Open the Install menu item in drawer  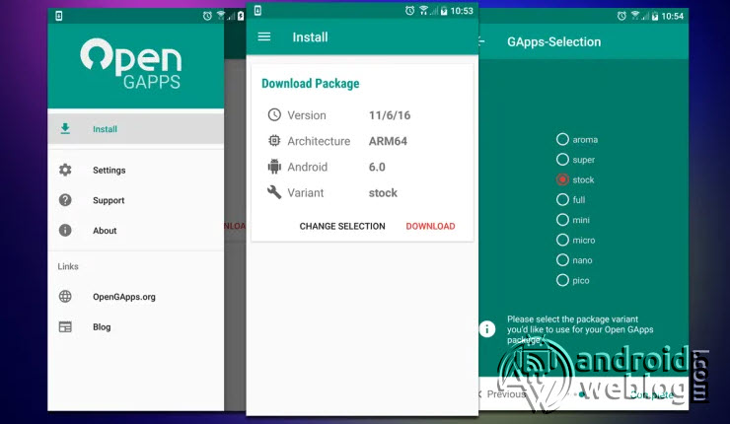tap(106, 129)
